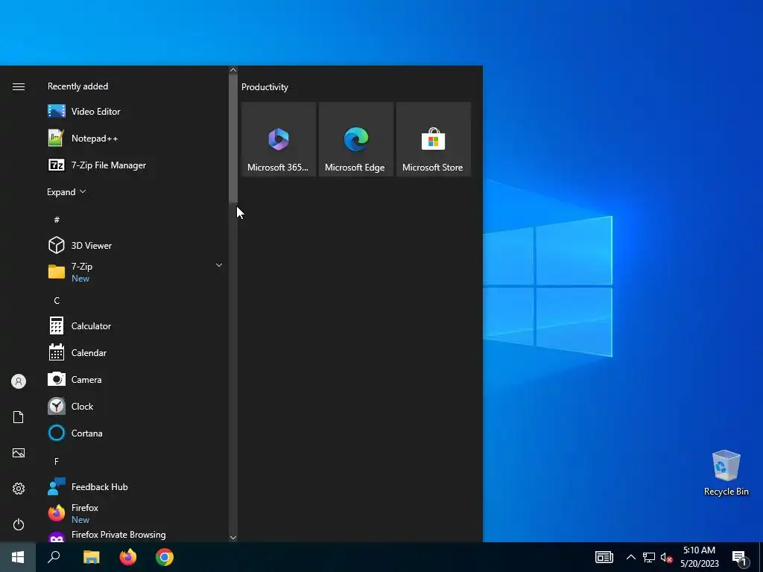Screen dimensions: 763x572
Task: Click the app list scrollbar thumb
Action: pos(233,138)
